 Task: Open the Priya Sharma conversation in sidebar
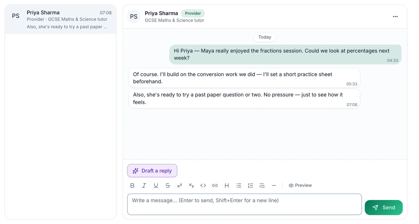[x=60, y=19]
